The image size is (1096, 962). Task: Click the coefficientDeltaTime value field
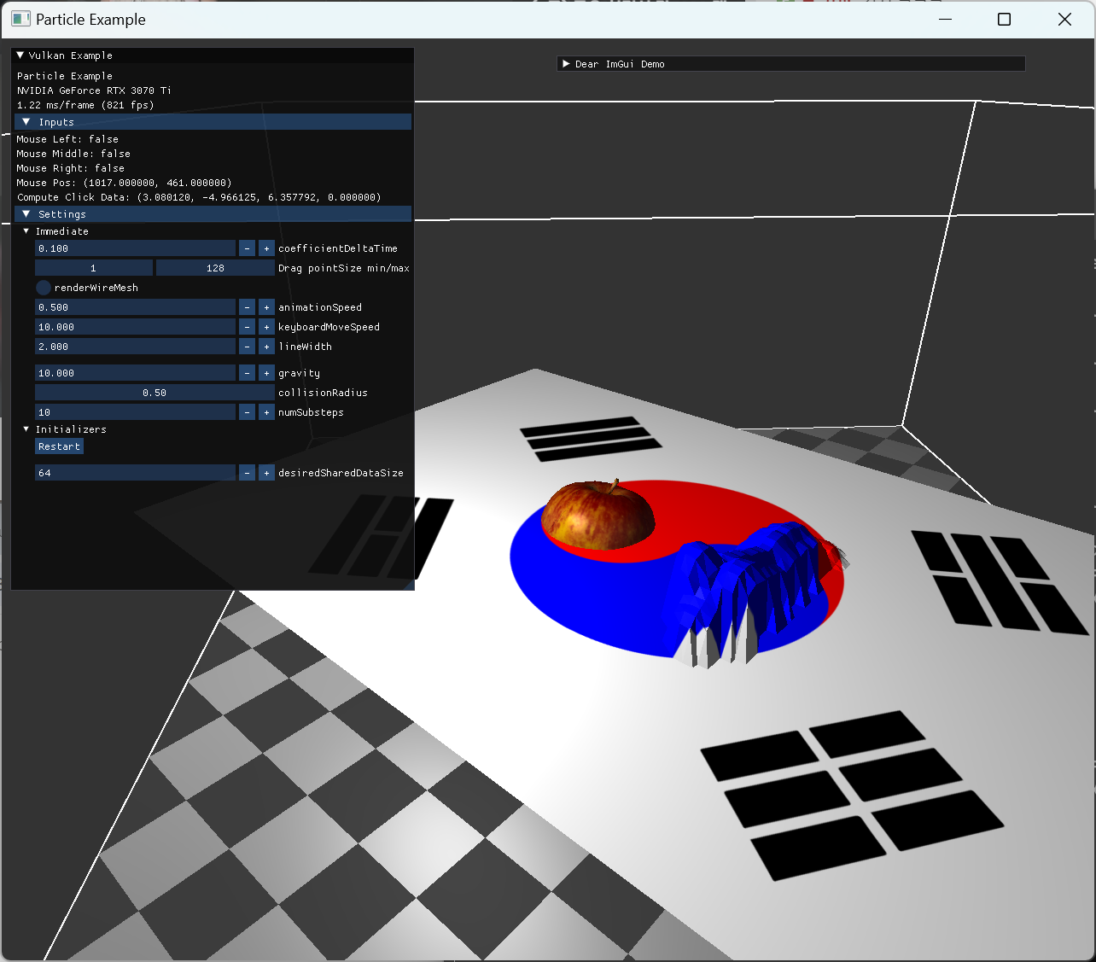point(135,248)
